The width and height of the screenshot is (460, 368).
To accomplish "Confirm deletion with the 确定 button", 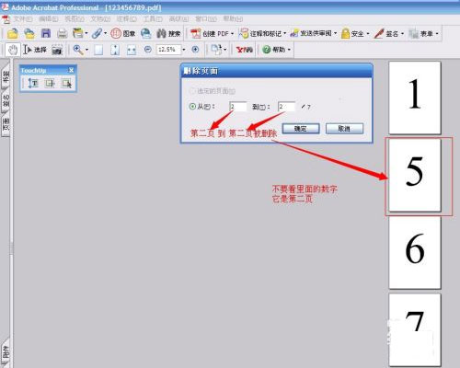I will point(301,129).
